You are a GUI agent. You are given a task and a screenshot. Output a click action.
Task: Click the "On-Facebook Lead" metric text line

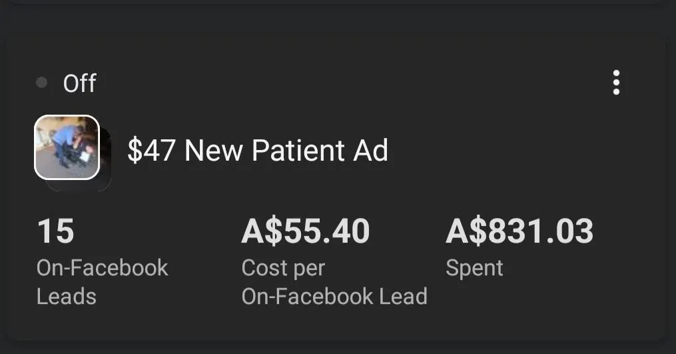pos(334,296)
